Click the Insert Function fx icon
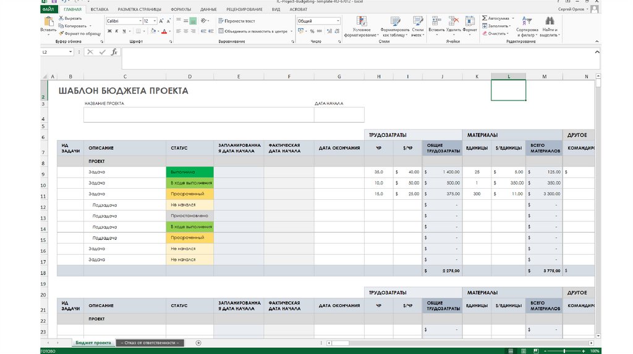The image size is (633, 354). 114,52
